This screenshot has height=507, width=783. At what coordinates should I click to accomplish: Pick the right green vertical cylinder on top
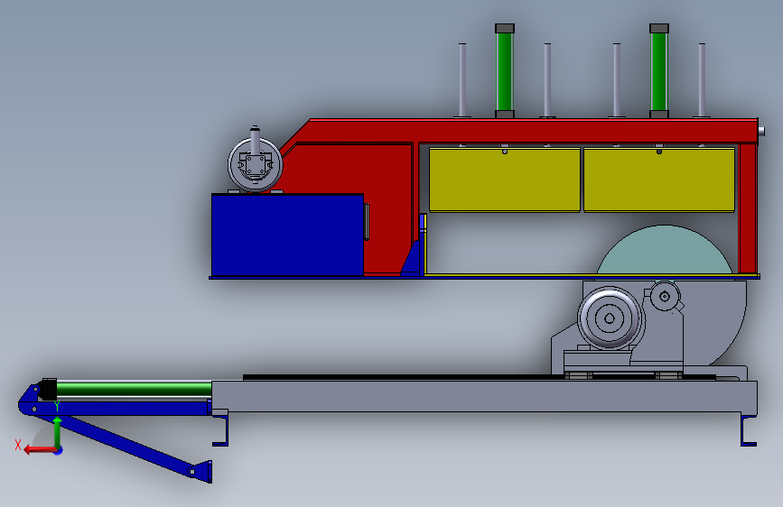659,71
